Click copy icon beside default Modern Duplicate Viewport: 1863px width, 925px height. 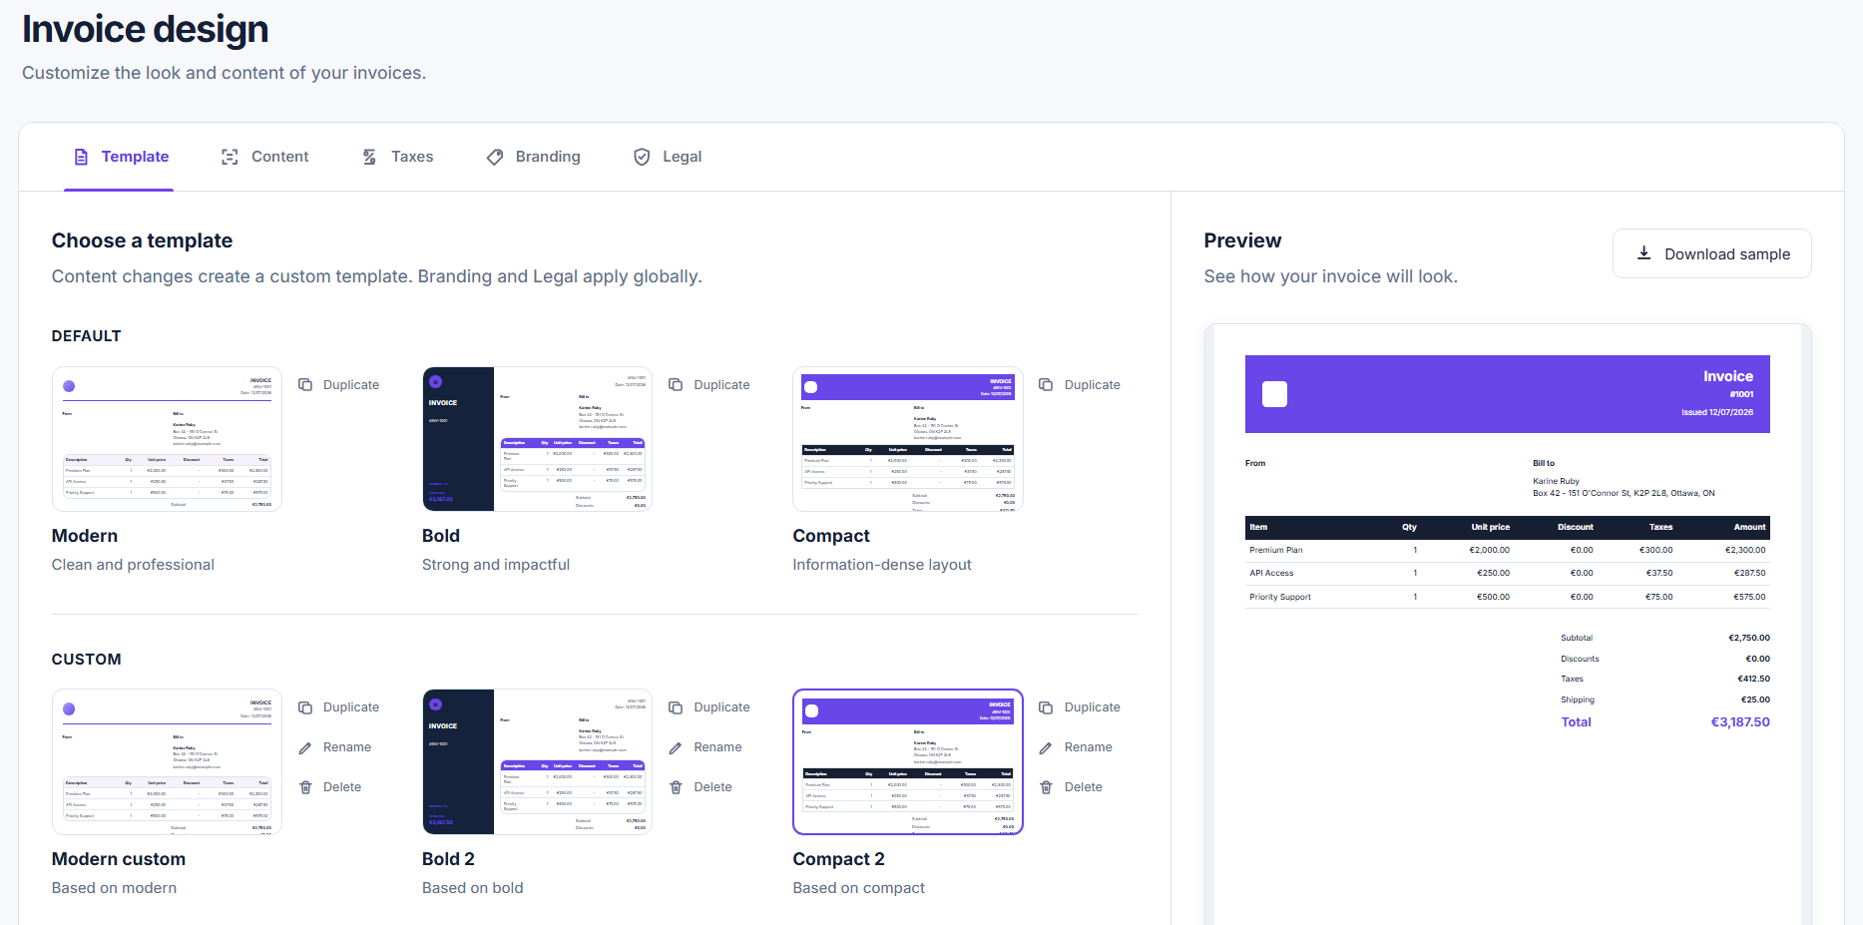[305, 385]
